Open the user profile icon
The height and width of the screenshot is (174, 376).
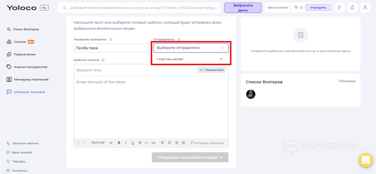coord(365,8)
